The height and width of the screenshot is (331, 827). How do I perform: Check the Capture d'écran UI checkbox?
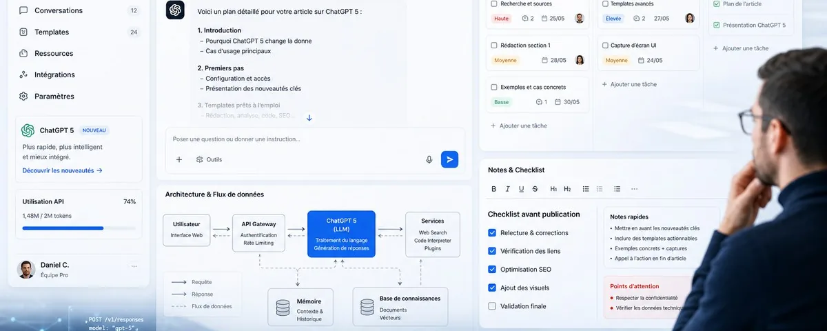pos(604,46)
